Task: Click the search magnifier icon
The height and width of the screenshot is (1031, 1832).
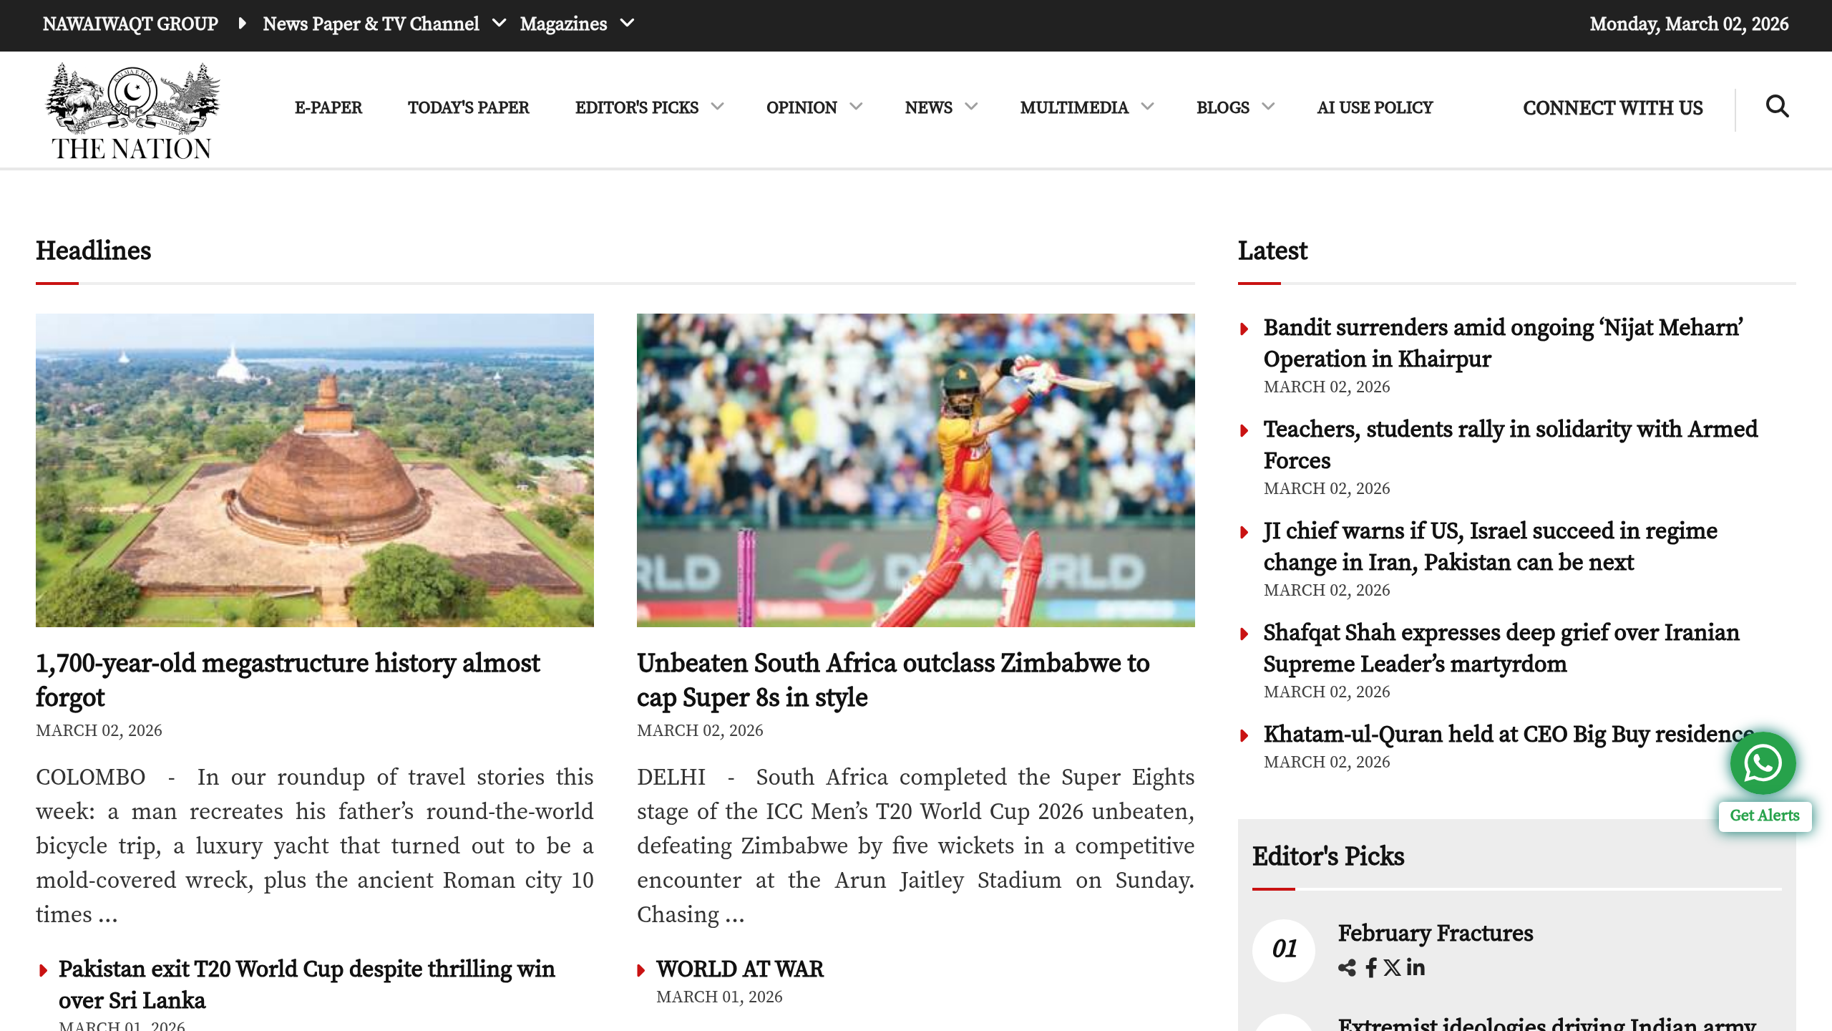Action: 1777,107
